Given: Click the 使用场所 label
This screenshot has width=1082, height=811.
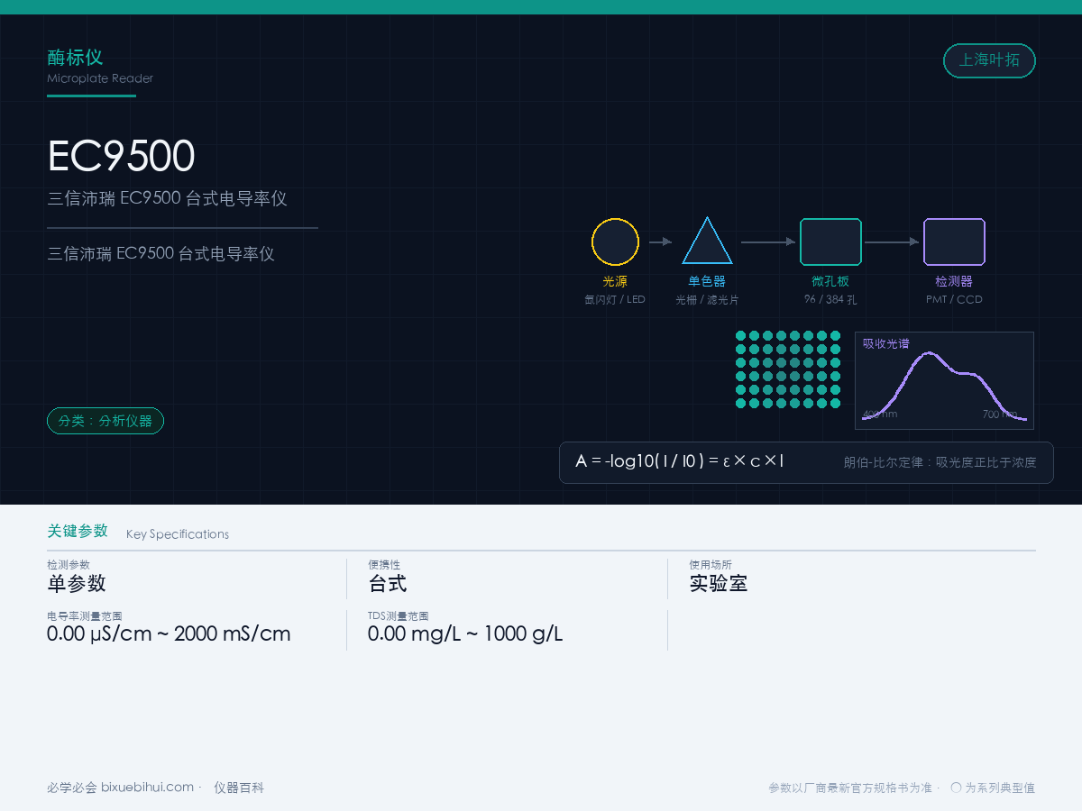Looking at the screenshot, I should [x=711, y=565].
